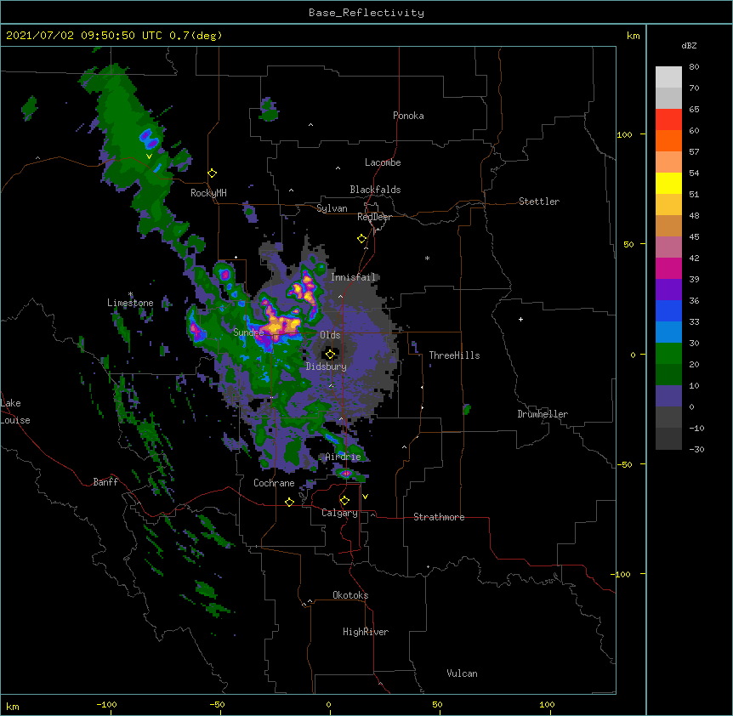Click the -30 value on dBZ scale
Viewport: 733px width, 716px height.
point(696,449)
